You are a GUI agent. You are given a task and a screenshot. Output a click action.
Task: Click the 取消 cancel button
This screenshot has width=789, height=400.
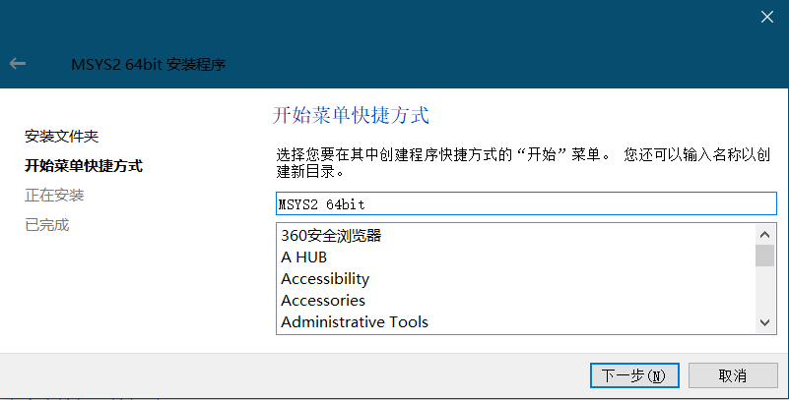coord(733,375)
